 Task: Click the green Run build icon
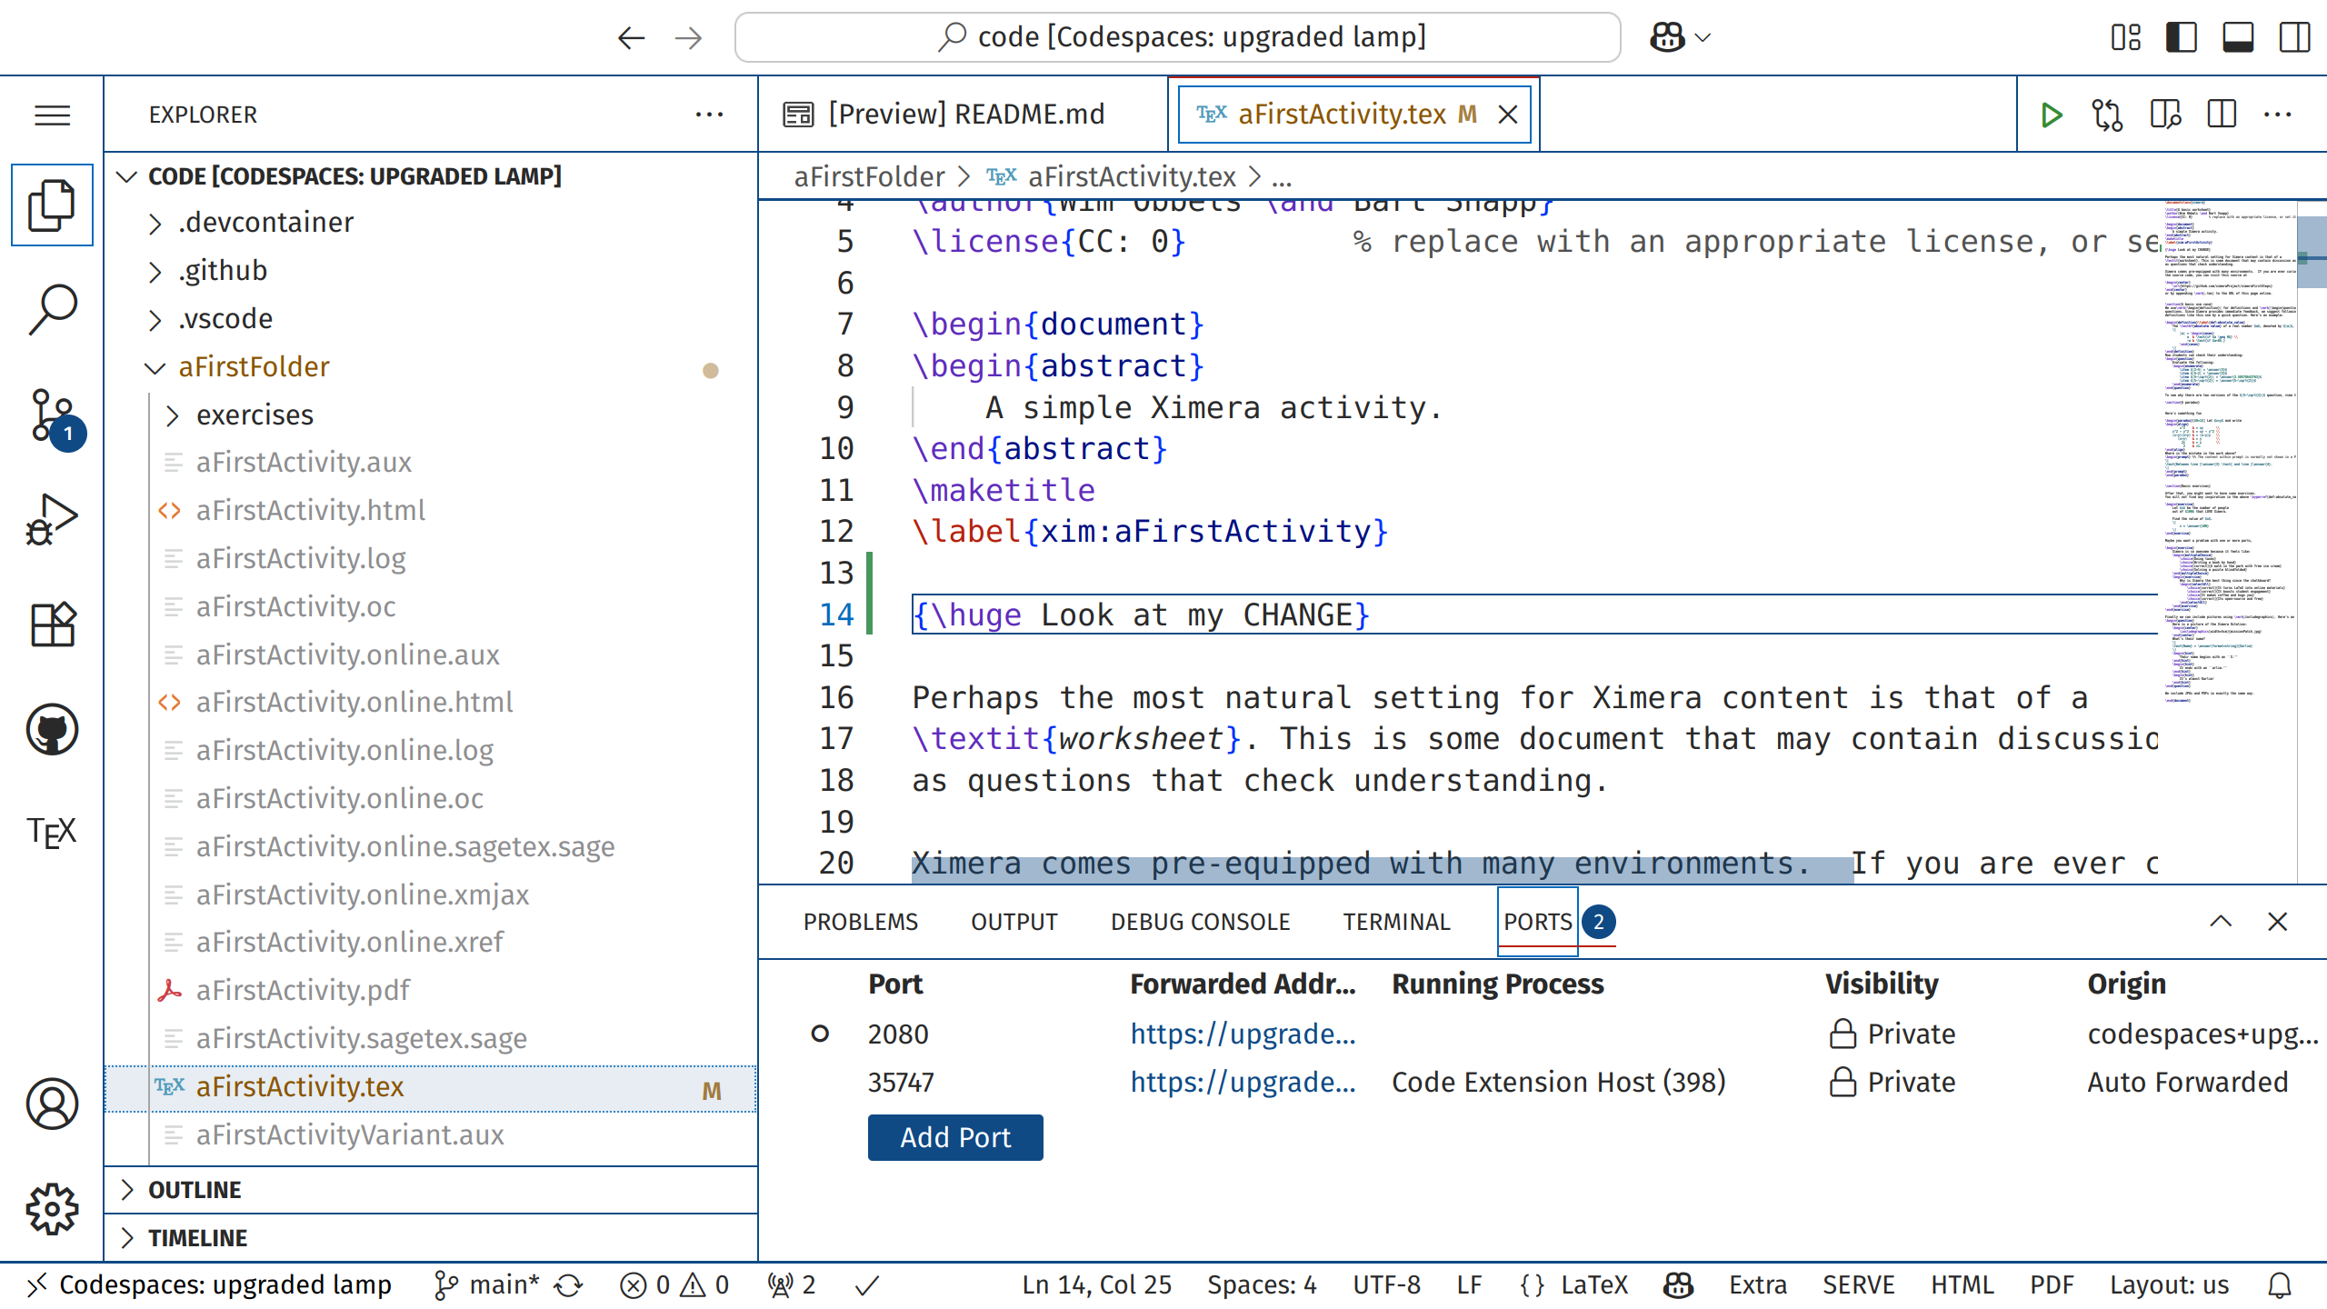[2051, 115]
